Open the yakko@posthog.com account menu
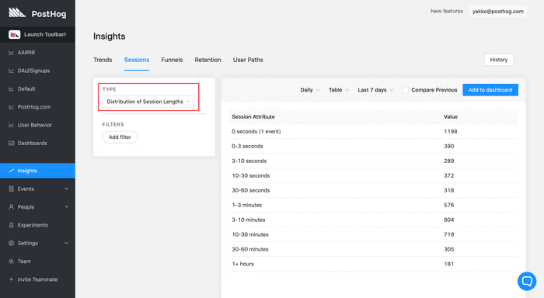Image resolution: width=544 pixels, height=298 pixels. pos(498,12)
